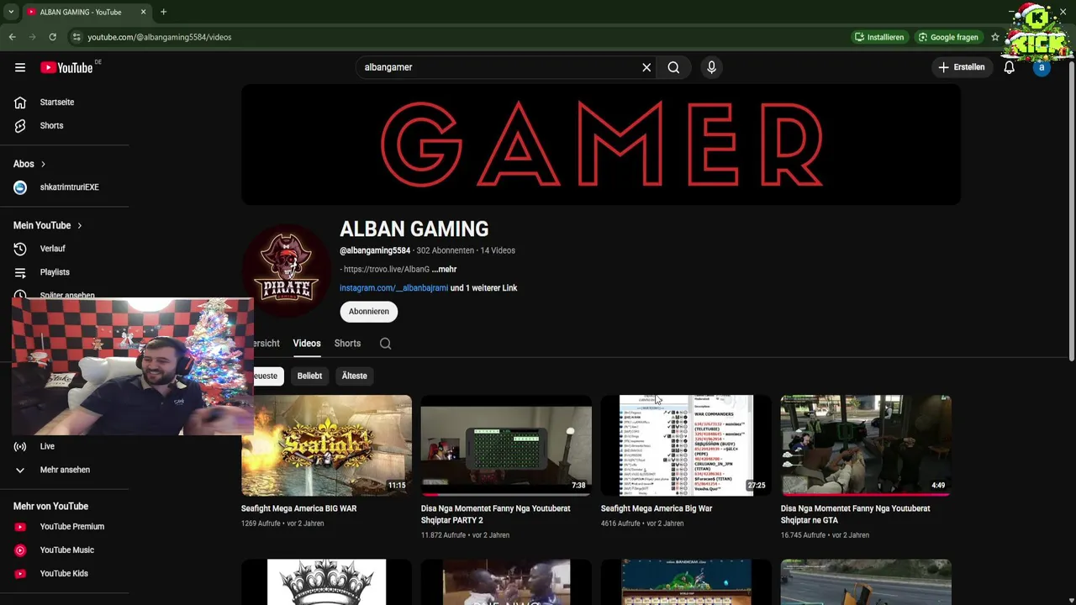The width and height of the screenshot is (1076, 605).
Task: Open a new browser tab
Action: (163, 12)
